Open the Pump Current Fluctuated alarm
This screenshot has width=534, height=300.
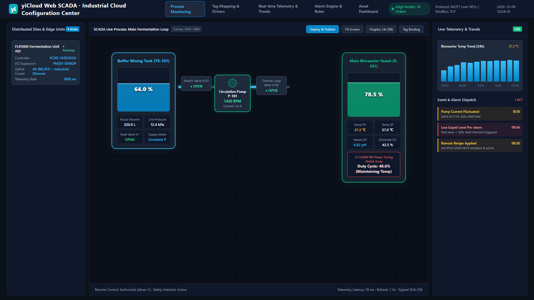coord(480,114)
